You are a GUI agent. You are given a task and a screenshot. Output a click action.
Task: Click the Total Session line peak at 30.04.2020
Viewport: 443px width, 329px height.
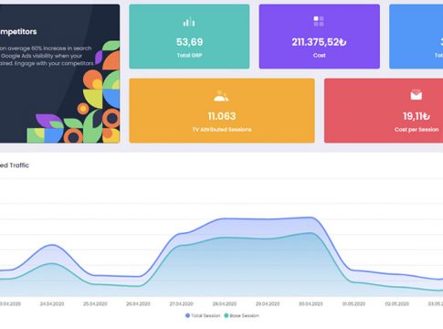pos(311,218)
